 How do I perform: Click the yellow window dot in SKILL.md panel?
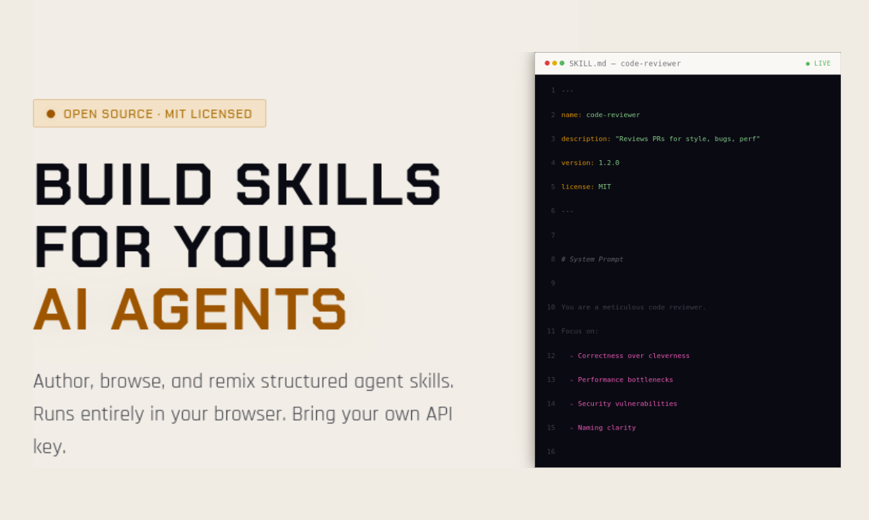555,63
